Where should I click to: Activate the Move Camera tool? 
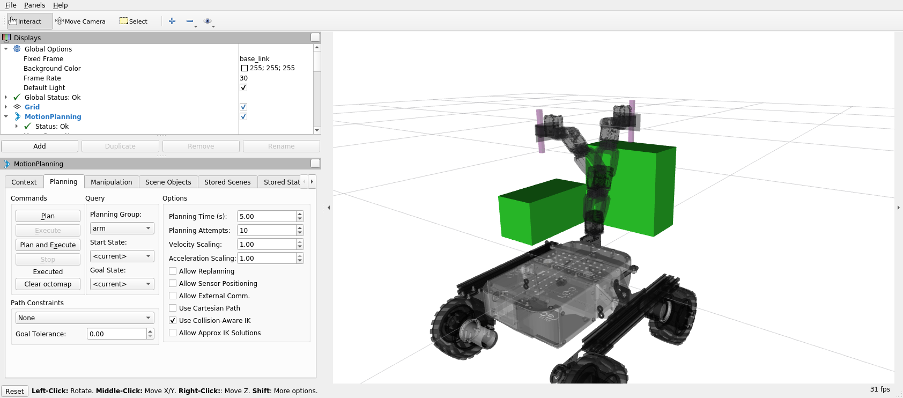80,21
